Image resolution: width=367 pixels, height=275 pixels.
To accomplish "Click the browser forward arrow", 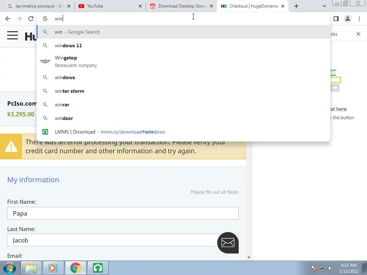I will click(x=19, y=19).
